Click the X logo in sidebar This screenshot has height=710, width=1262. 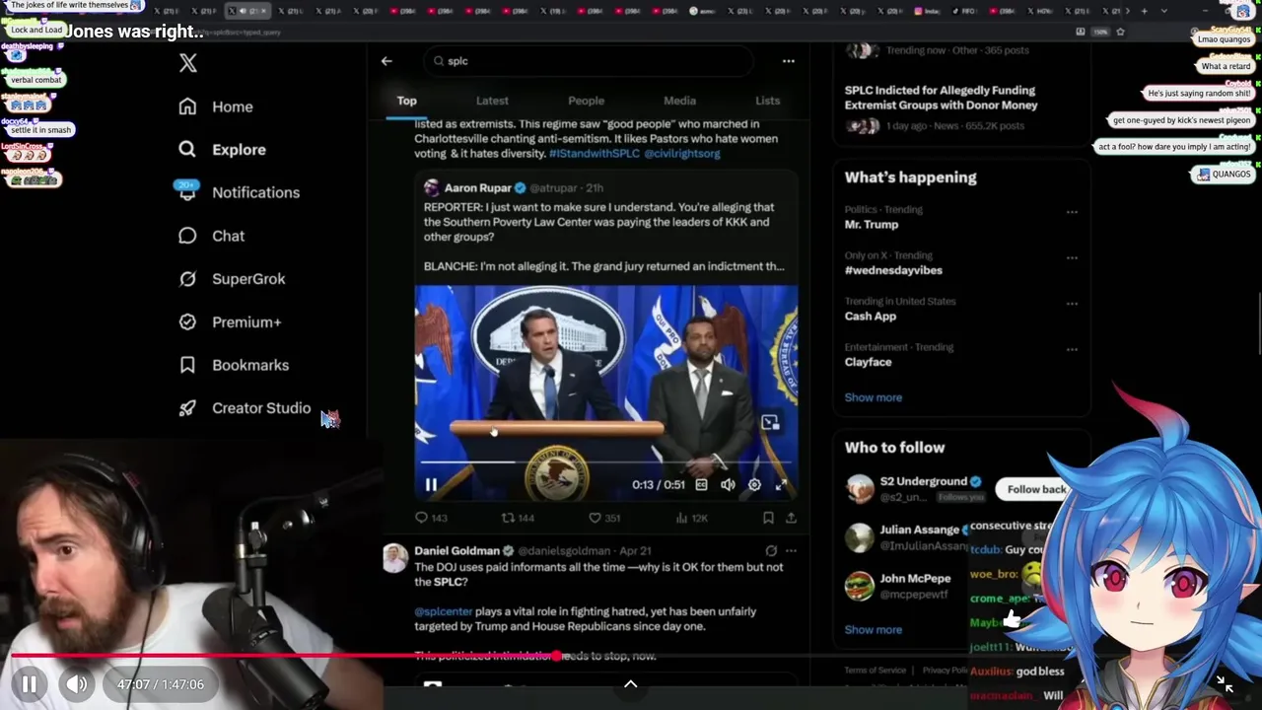pyautogui.click(x=188, y=63)
